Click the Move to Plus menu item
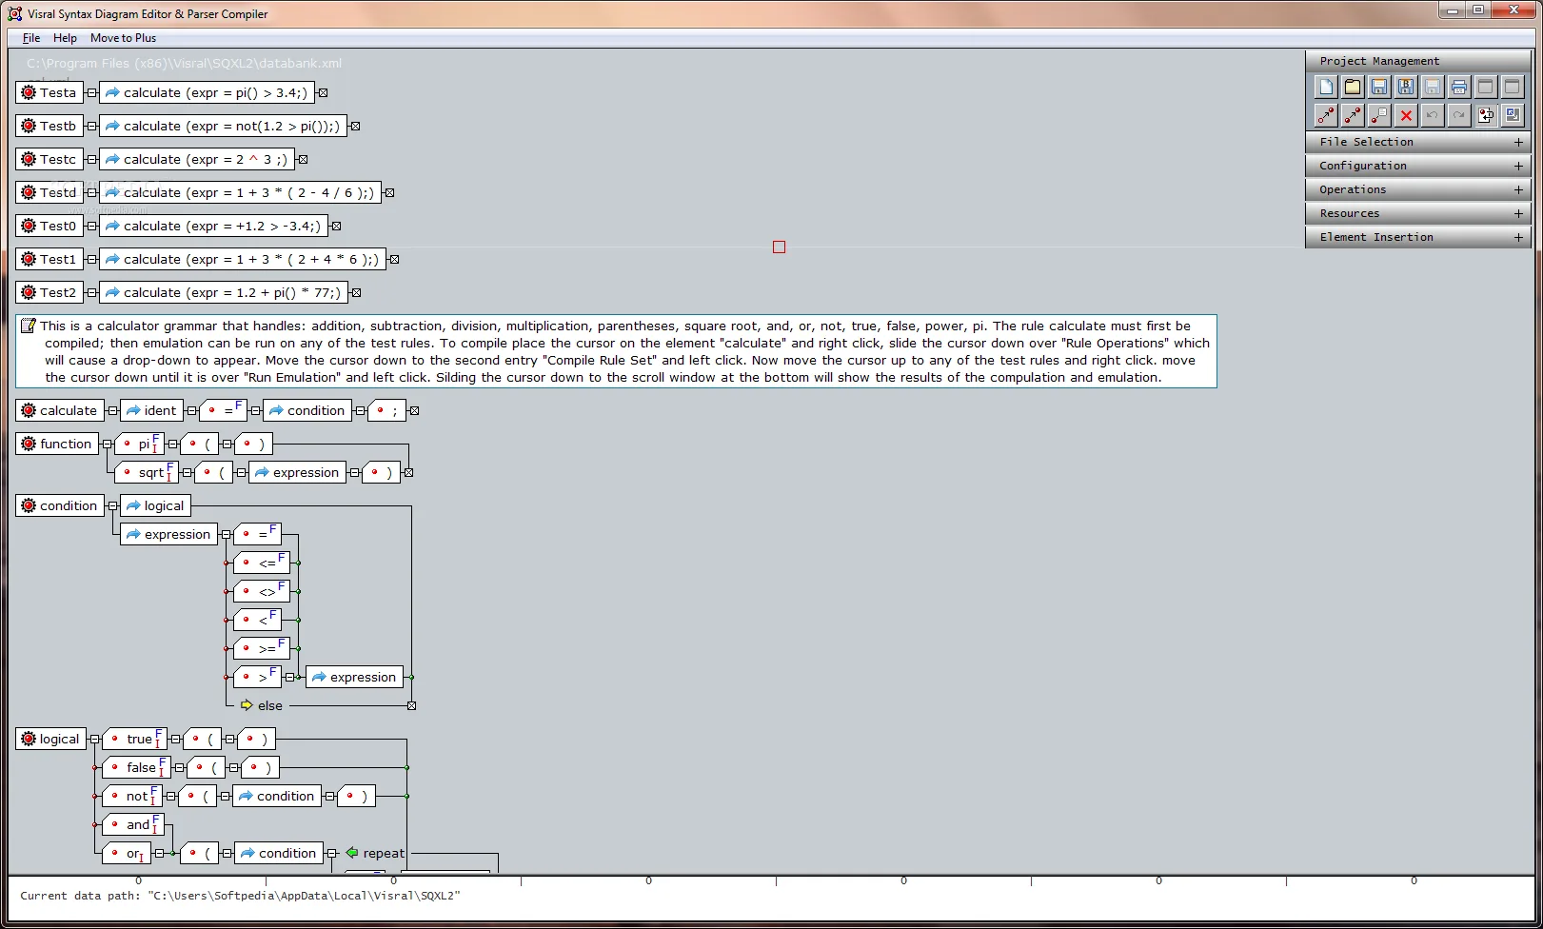1543x929 pixels. pos(123,38)
